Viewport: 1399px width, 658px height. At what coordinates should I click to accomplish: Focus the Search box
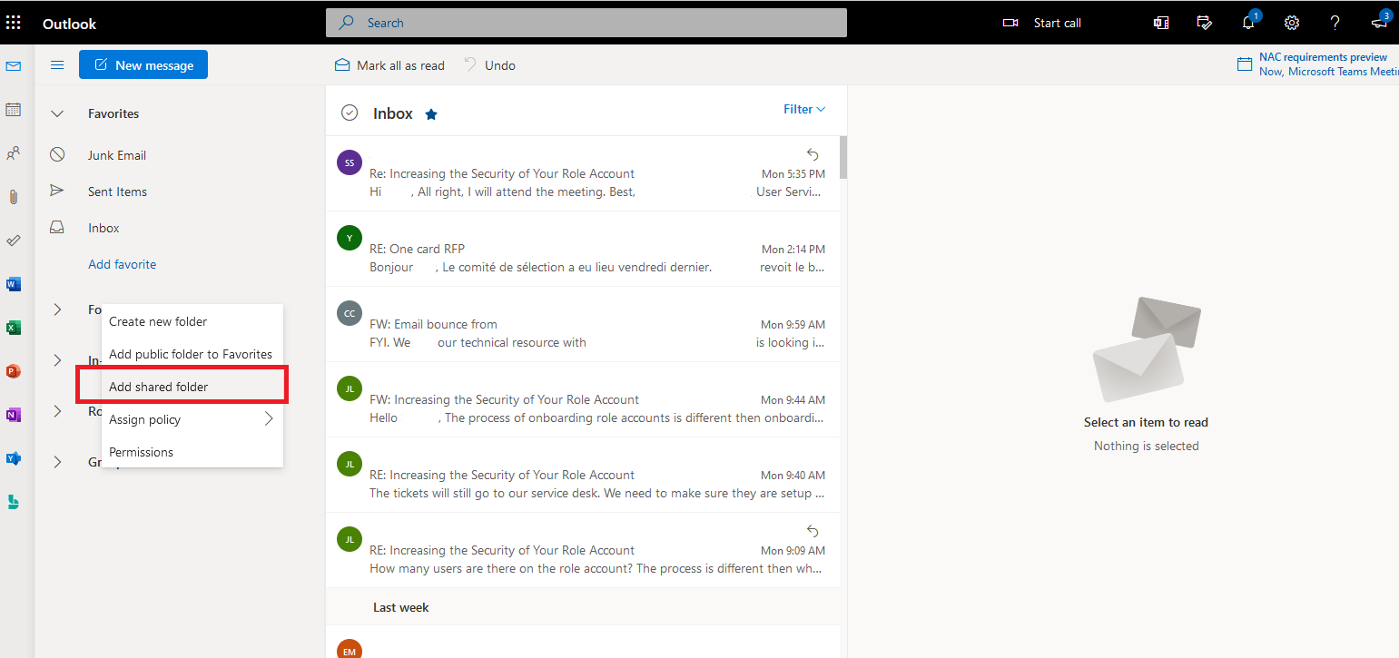(586, 23)
